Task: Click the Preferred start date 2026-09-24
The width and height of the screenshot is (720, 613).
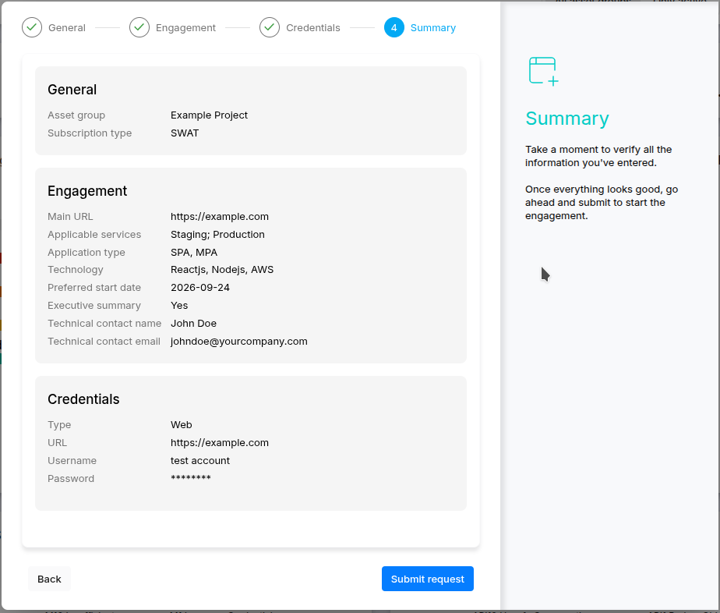Action: coord(200,288)
